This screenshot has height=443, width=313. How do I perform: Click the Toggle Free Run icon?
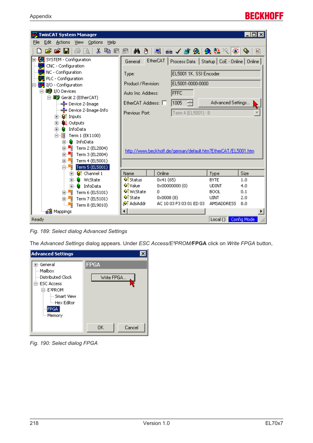click(x=235, y=51)
